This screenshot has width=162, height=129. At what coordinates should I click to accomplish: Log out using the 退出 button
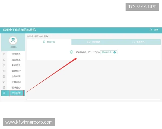click(154, 30)
